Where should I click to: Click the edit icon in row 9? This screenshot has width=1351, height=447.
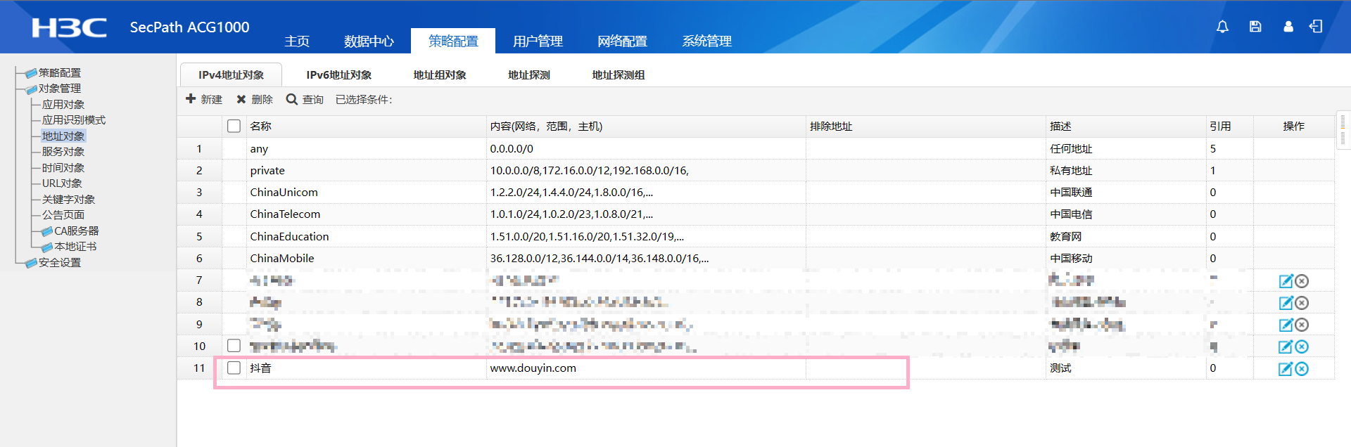[x=1286, y=325]
